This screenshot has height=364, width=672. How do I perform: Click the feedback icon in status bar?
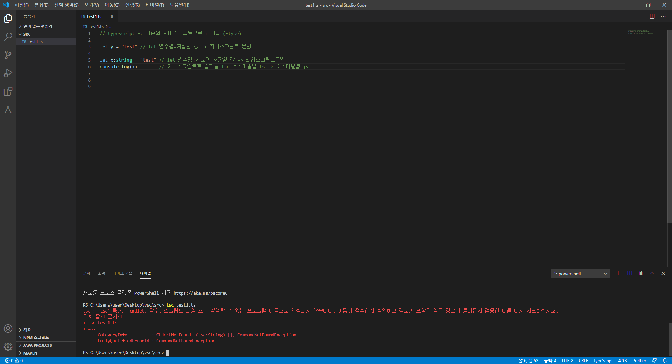[654, 360]
